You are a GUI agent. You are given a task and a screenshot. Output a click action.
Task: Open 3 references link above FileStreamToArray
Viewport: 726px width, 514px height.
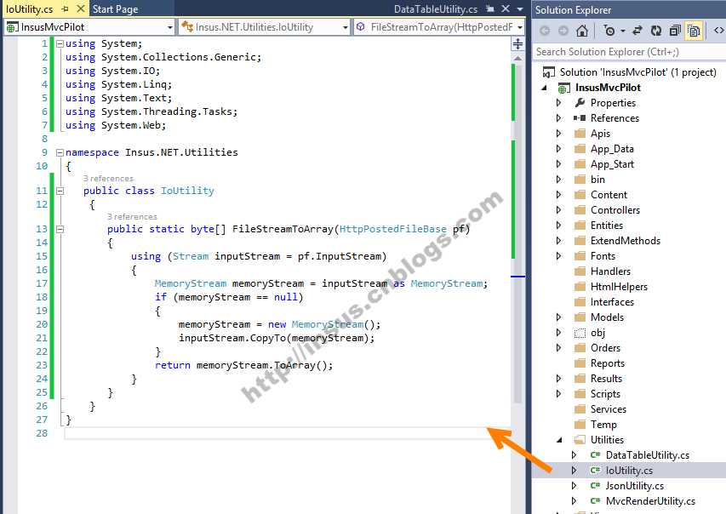pyautogui.click(x=132, y=217)
